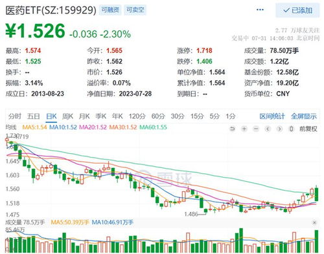Switch to the 60分 chart tab

tap(158, 116)
